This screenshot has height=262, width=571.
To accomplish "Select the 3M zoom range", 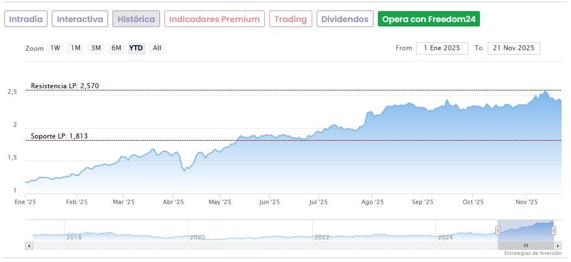I will [96, 48].
